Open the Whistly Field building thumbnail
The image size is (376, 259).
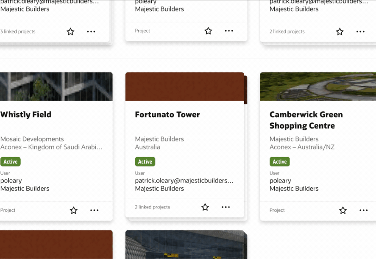point(56,87)
